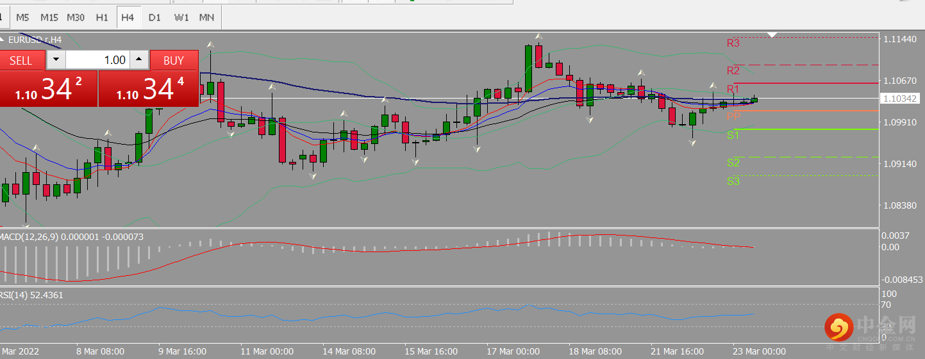Click the PP pivot point label
The image size is (925, 359).
coord(733,116)
